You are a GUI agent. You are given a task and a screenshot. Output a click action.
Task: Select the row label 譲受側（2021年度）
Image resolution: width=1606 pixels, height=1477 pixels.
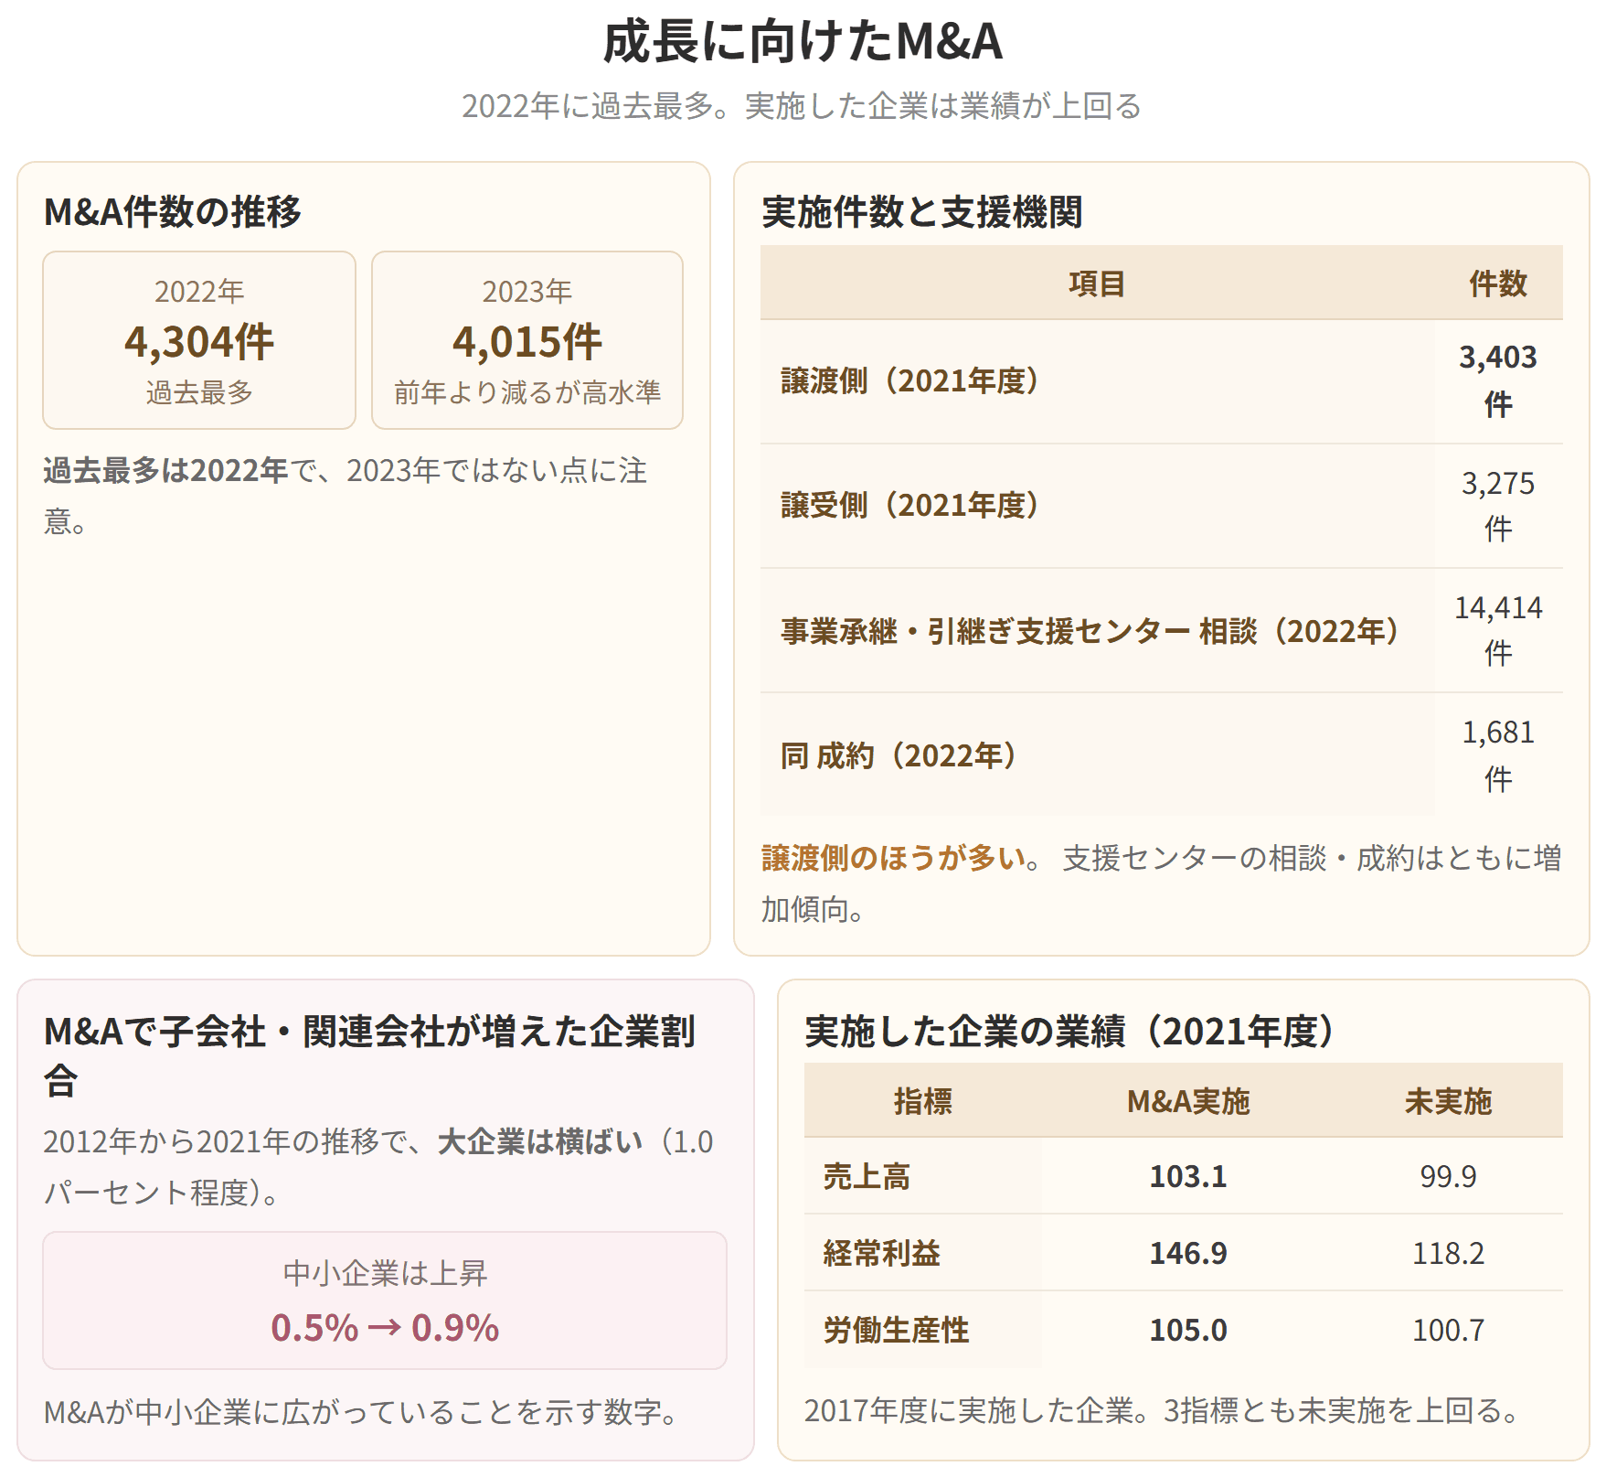tap(910, 506)
